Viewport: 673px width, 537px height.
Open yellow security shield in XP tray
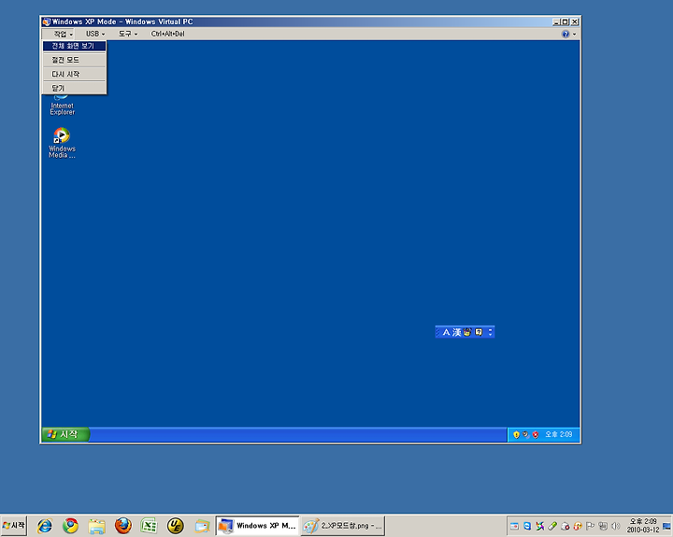[516, 435]
